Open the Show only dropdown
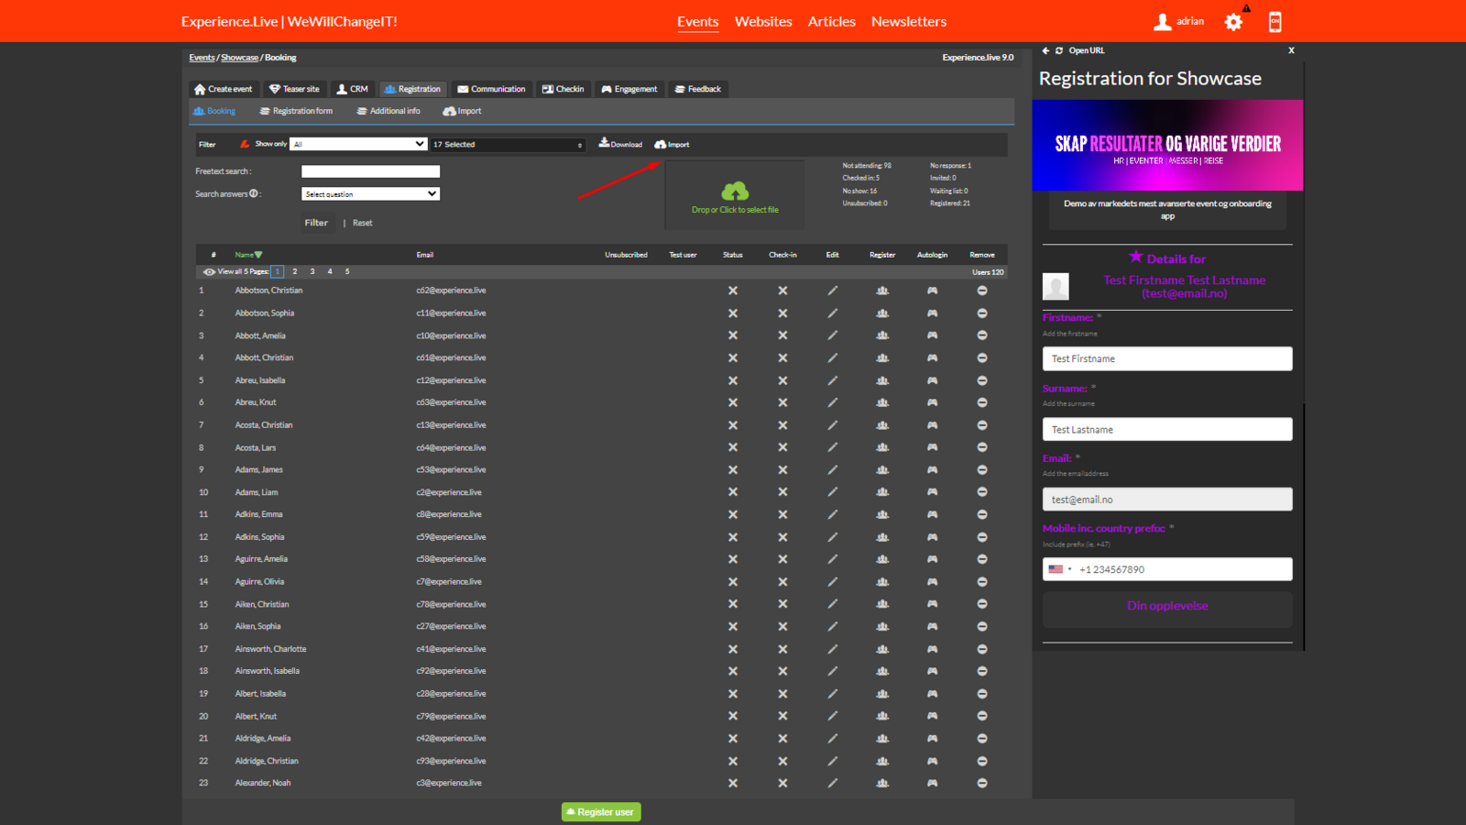This screenshot has width=1466, height=825. click(358, 144)
